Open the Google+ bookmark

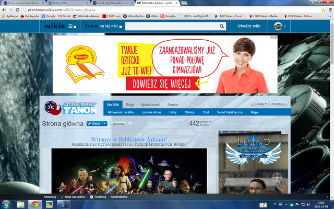coord(168,16)
